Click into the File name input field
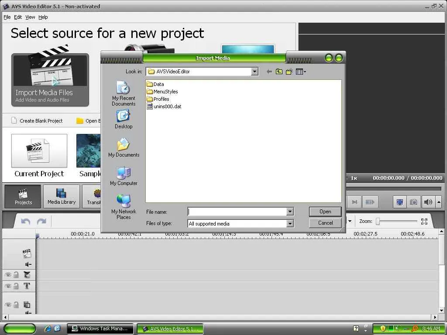The width and height of the screenshot is (447, 335). coord(237,212)
